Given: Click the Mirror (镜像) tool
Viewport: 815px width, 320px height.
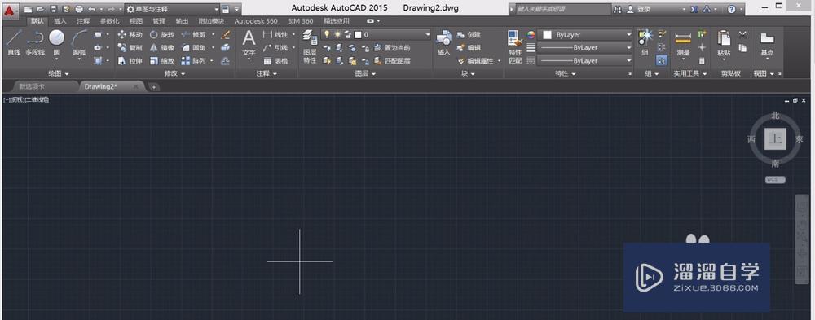Looking at the screenshot, I should click(x=162, y=47).
